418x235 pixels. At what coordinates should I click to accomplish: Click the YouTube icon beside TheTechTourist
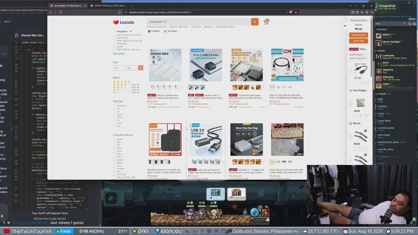point(6,231)
